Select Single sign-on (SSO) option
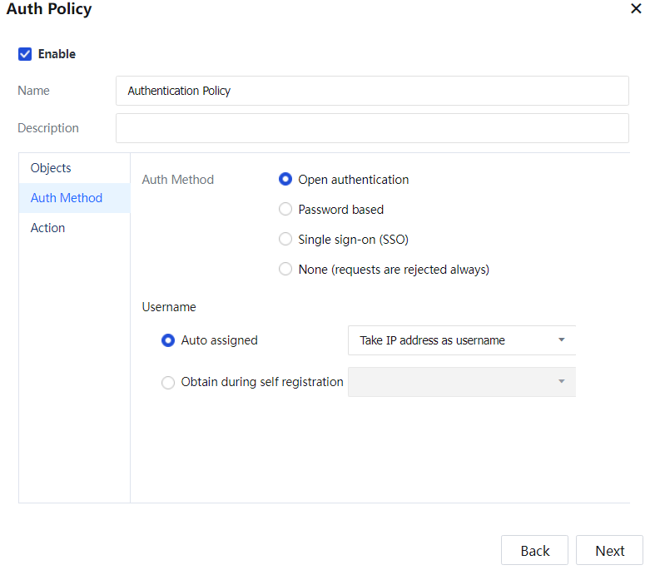 [285, 240]
